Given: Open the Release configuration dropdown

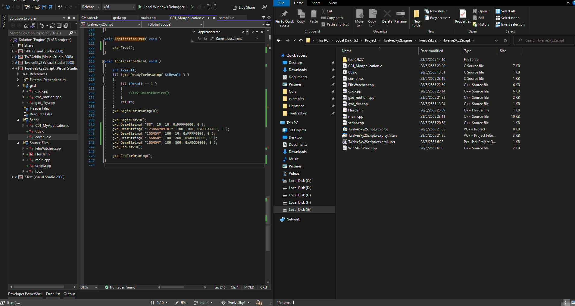Looking at the screenshot, I should [x=91, y=7].
